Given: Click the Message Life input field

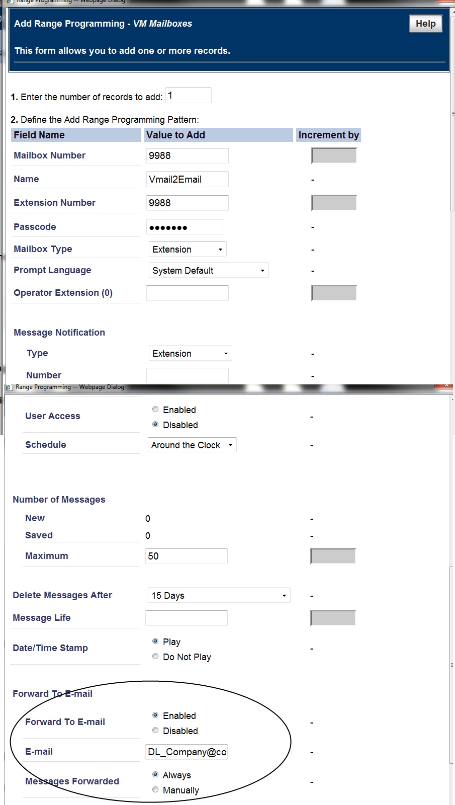Looking at the screenshot, I should pyautogui.click(x=186, y=618).
